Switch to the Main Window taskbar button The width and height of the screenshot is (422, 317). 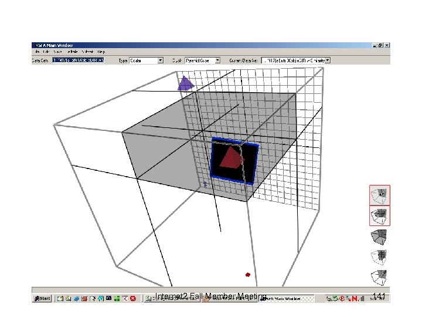pyautogui.click(x=287, y=299)
